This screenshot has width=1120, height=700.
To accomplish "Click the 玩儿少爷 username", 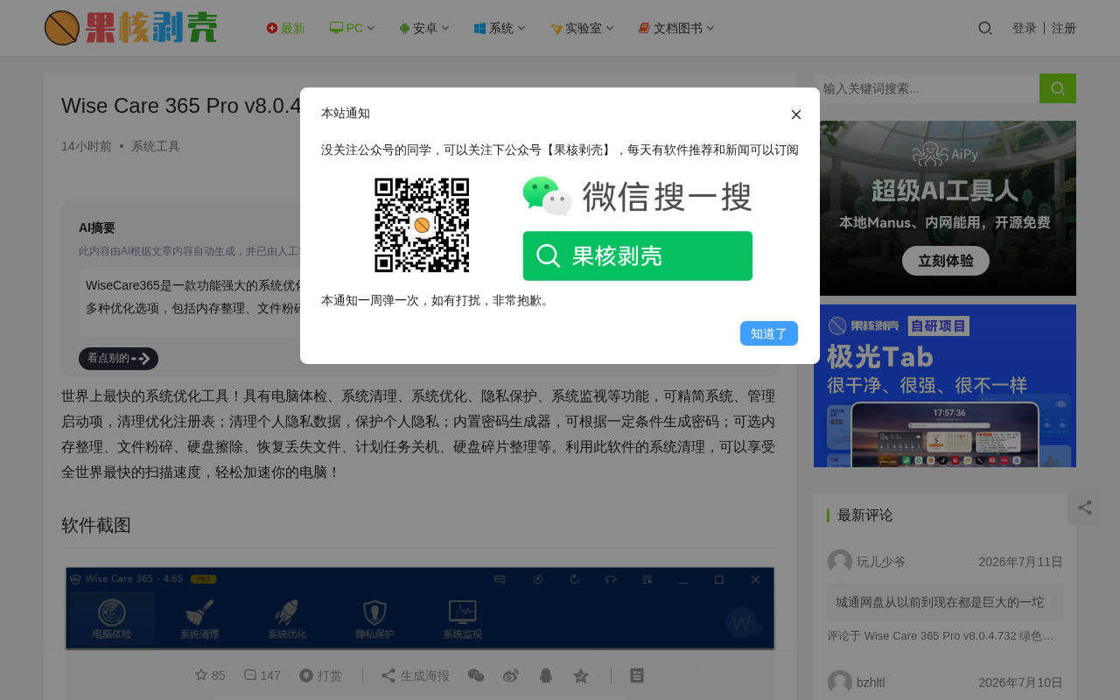I will coord(881,562).
